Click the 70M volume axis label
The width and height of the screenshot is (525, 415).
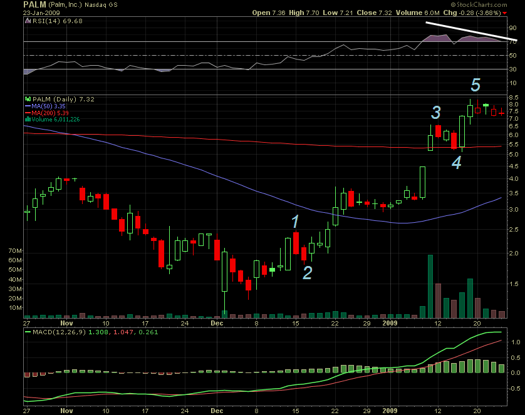point(16,251)
